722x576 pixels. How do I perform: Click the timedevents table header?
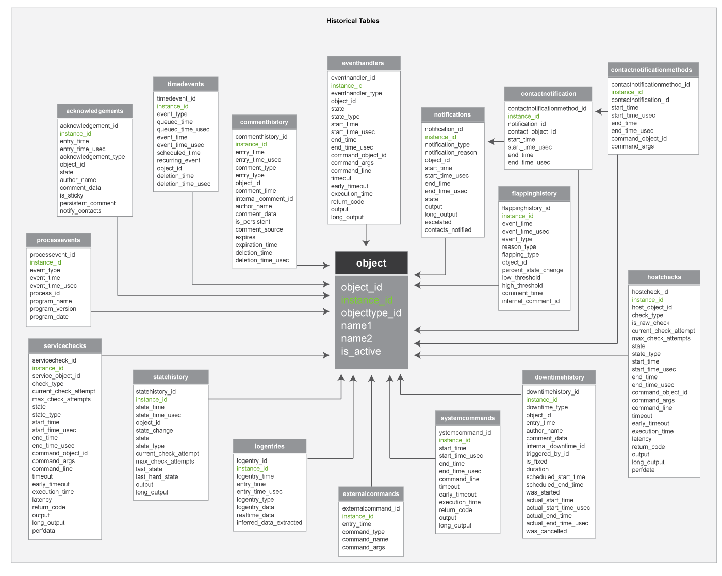[186, 84]
